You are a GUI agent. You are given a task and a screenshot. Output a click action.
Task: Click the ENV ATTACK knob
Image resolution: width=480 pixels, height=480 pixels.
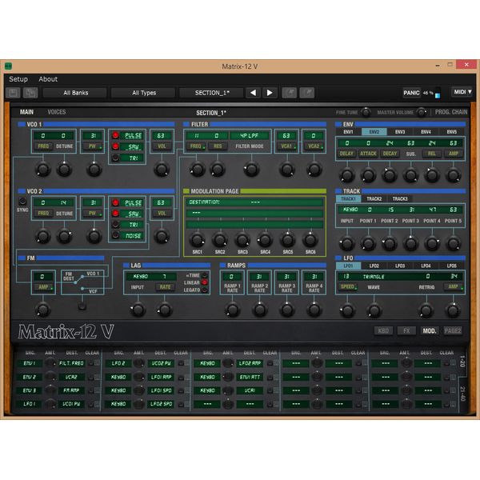coord(368,175)
